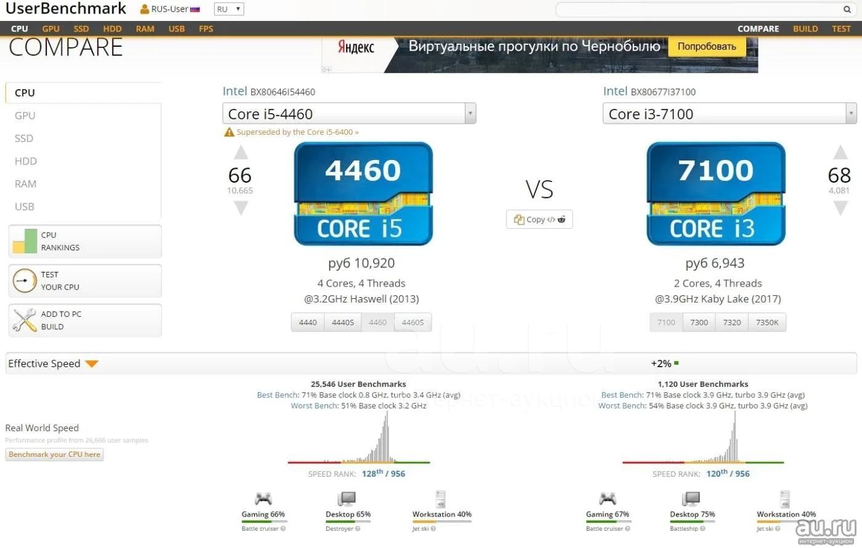Open the USB tab in top navigation bar
The height and width of the screenshot is (548, 862).
[x=177, y=29]
